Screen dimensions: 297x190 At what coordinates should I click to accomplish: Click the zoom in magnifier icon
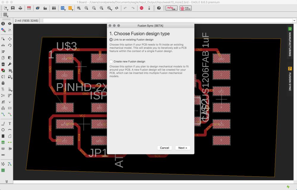tap(86, 8)
